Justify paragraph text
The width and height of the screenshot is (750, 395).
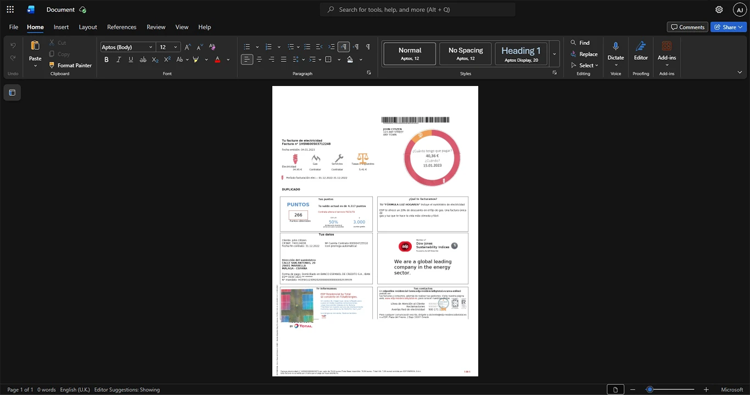[283, 59]
